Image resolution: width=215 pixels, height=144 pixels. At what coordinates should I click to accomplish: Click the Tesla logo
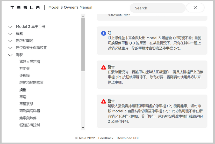(x=25, y=8)
